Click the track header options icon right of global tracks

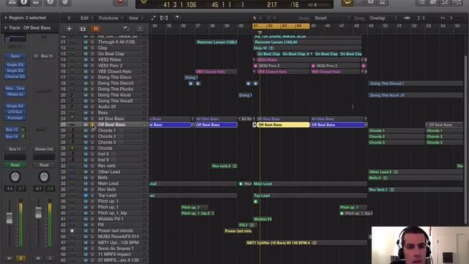click(140, 29)
